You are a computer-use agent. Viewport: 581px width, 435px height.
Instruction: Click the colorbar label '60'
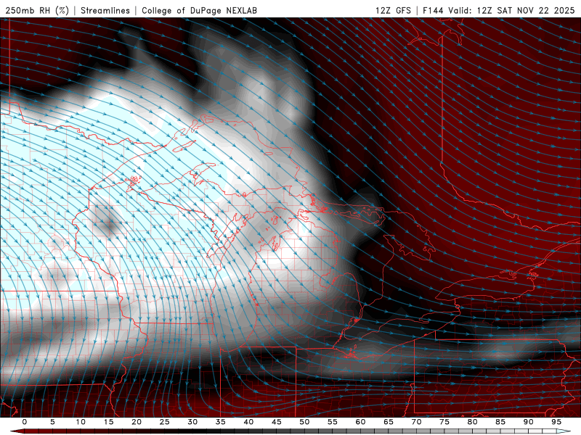(x=360, y=422)
